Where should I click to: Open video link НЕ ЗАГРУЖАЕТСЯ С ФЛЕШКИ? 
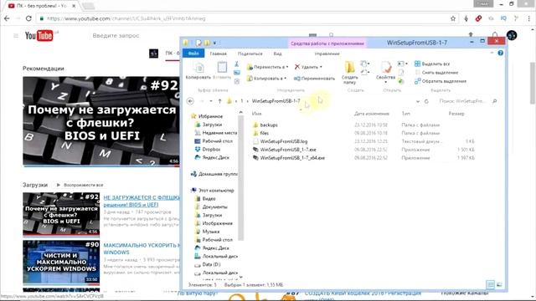[x=142, y=201]
